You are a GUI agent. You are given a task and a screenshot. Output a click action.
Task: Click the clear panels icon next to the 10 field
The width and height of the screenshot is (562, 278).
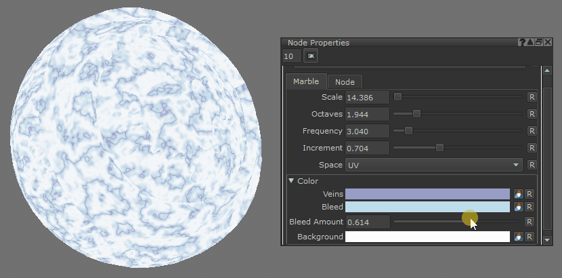[x=311, y=56]
